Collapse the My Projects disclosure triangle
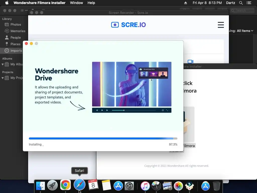This screenshot has height=193, width=257. point(3,78)
